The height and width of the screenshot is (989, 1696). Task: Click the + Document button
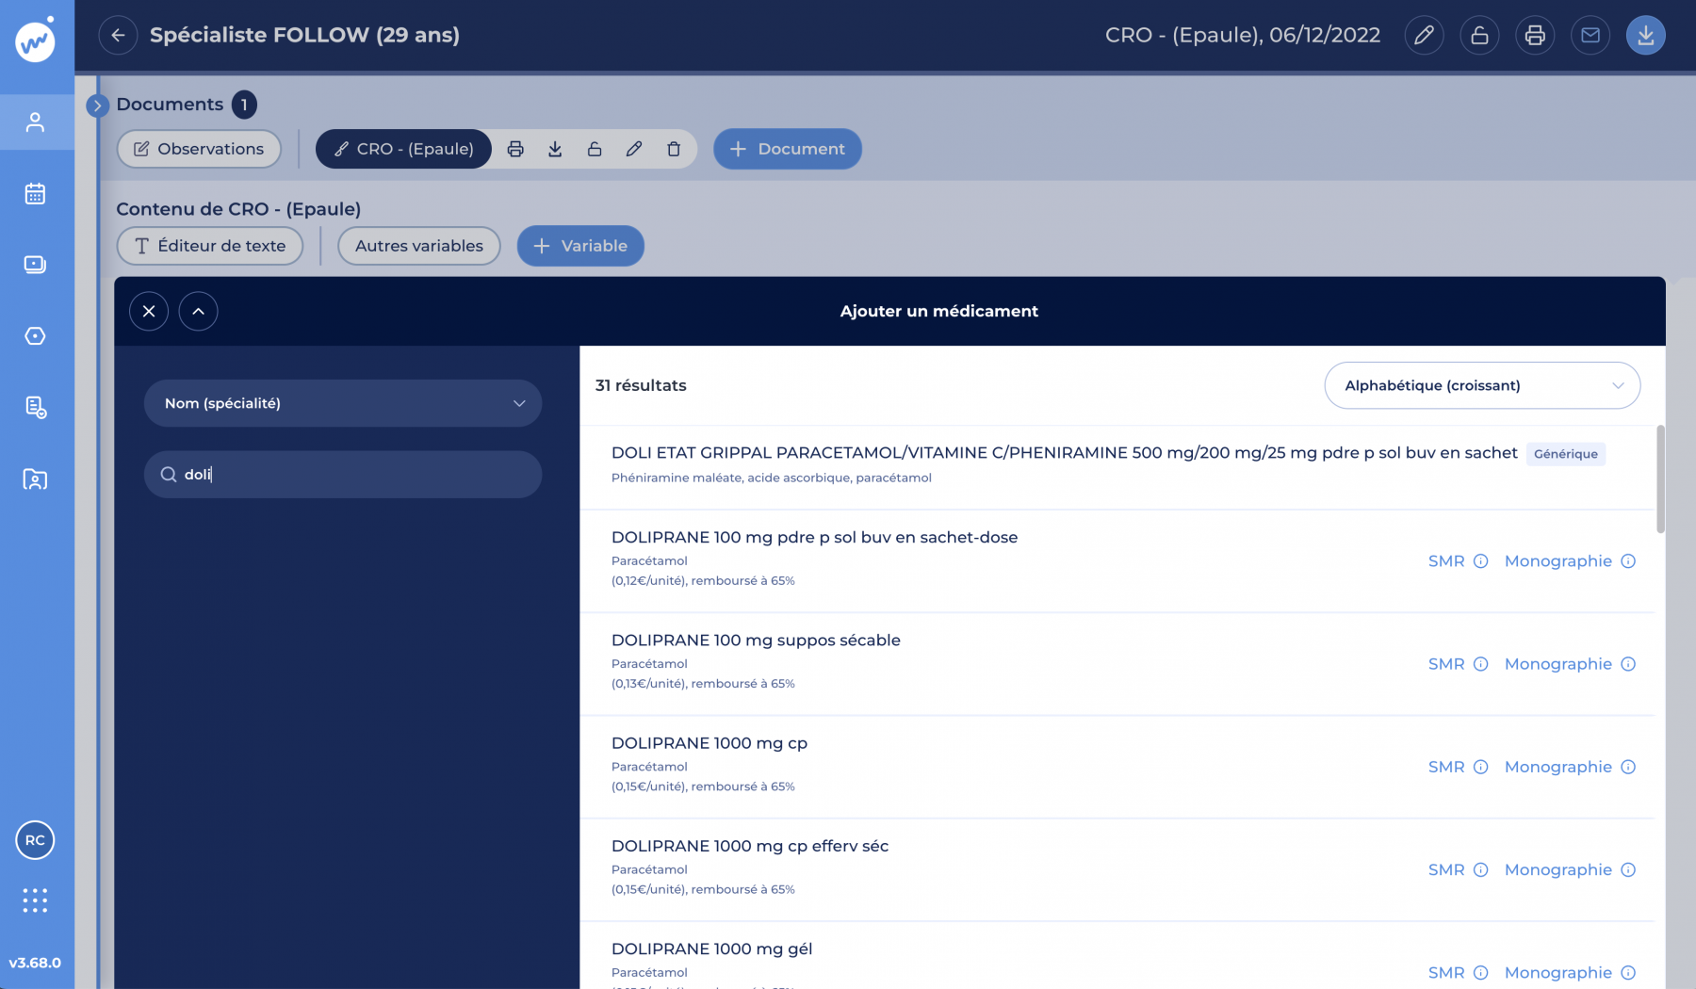pyautogui.click(x=788, y=149)
